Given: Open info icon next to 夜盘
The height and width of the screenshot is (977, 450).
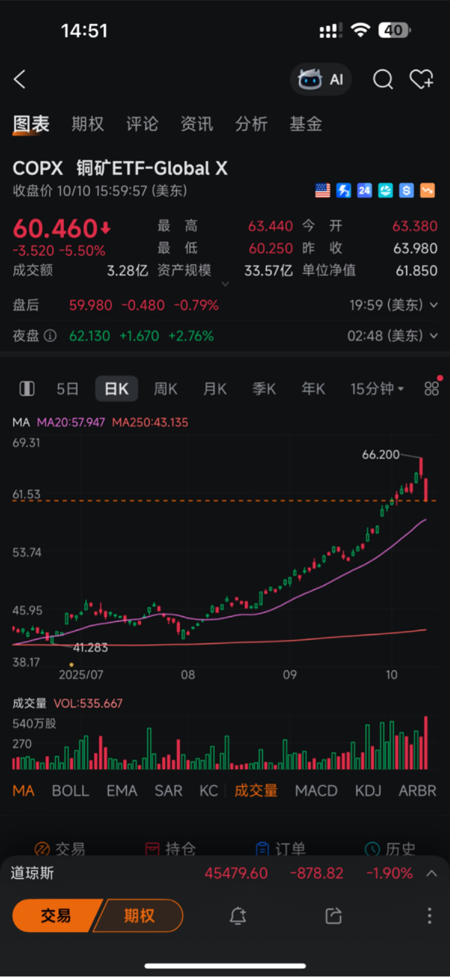Looking at the screenshot, I should click(50, 336).
